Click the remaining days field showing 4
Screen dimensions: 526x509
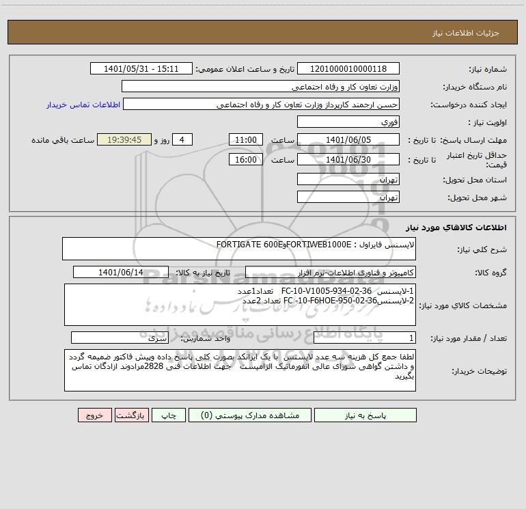click(182, 139)
